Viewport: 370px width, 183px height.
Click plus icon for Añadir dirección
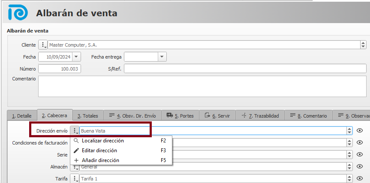click(76, 160)
